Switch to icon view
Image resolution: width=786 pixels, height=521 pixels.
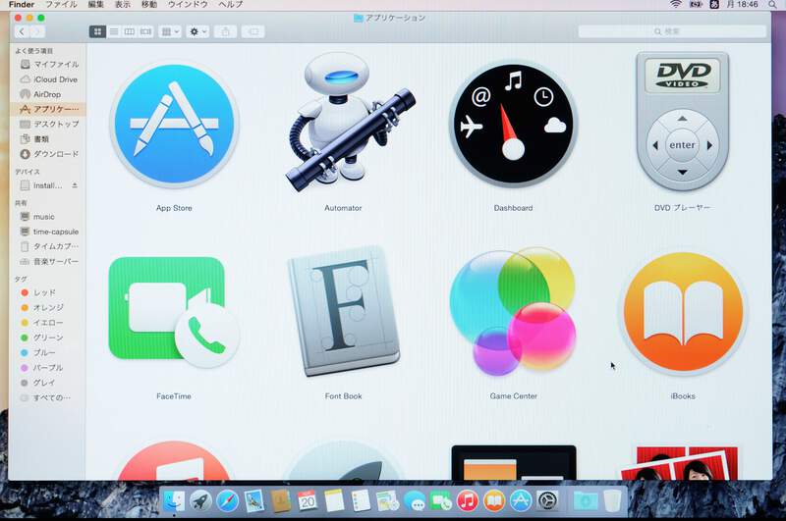coord(97,31)
